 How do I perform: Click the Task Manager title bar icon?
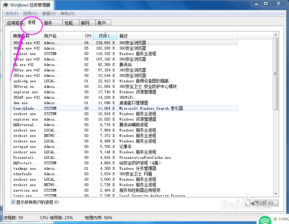5,5
